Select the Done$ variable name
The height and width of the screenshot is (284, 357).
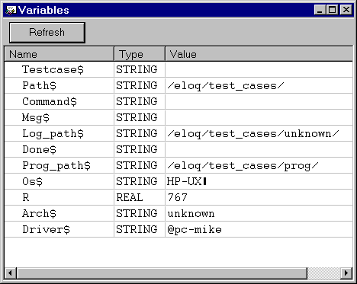39,149
